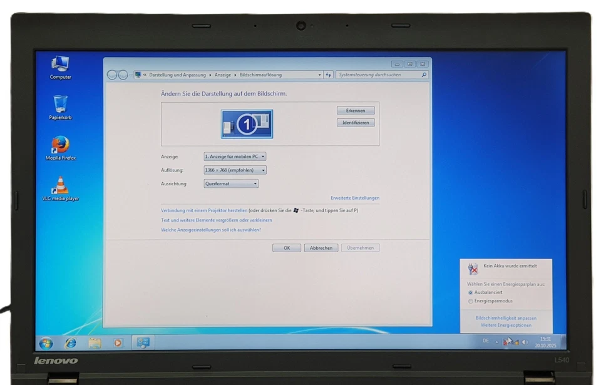Click the refresh button beside address bar
Viewport: 601px width, 385px height.
coord(329,74)
